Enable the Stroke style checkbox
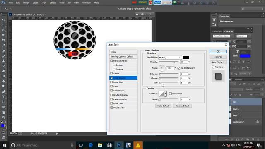This screenshot has height=149, width=265. [x=111, y=74]
